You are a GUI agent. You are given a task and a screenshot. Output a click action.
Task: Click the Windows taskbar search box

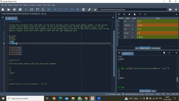pyautogui.click(x=25, y=98)
